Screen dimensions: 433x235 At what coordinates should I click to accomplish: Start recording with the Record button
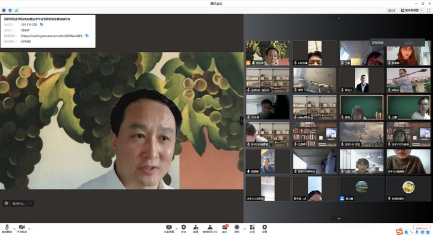[x=237, y=228]
